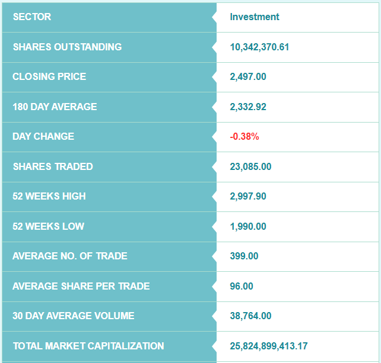Click the AVERAGE NO. OF TRADE label

[70, 256]
